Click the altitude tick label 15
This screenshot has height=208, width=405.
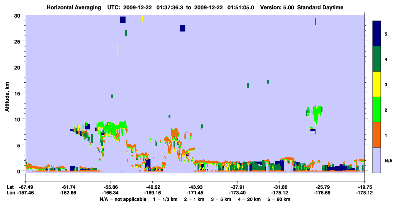pyautogui.click(x=18, y=93)
